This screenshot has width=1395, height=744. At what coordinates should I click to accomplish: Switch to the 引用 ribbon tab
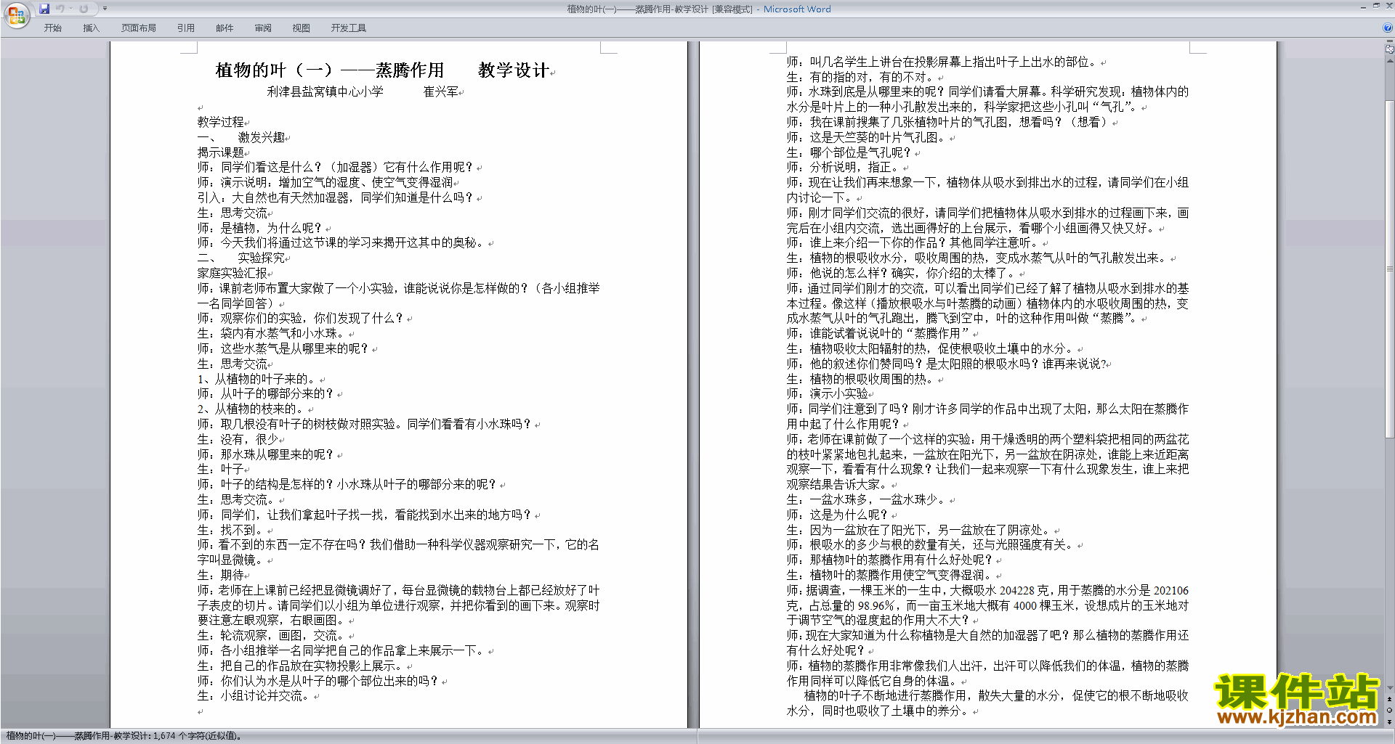(185, 28)
